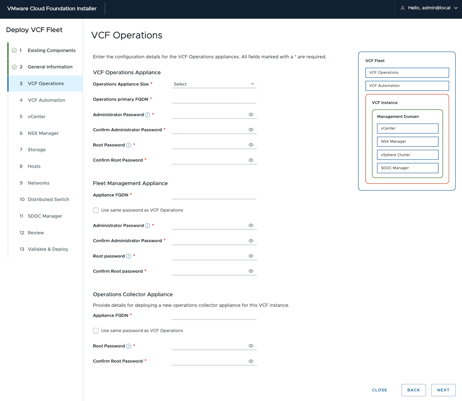The width and height of the screenshot is (462, 401).
Task: Click info icon beside VCF Operations Root Password
Action: point(129,145)
